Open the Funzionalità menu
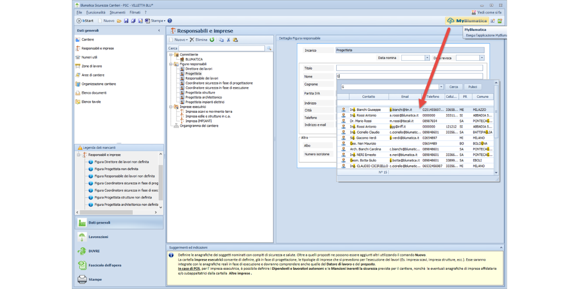The width and height of the screenshot is (579, 289). [x=96, y=12]
